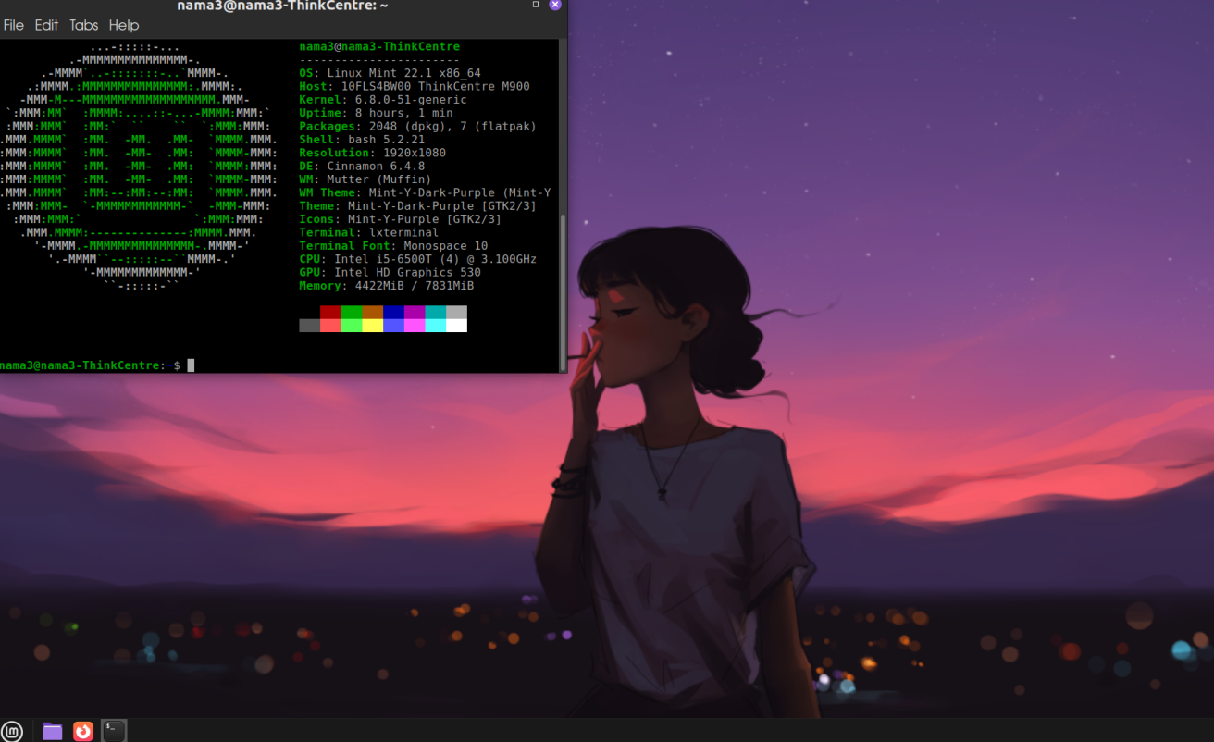
Task: Click the terminal title bar text
Action: tap(282, 6)
